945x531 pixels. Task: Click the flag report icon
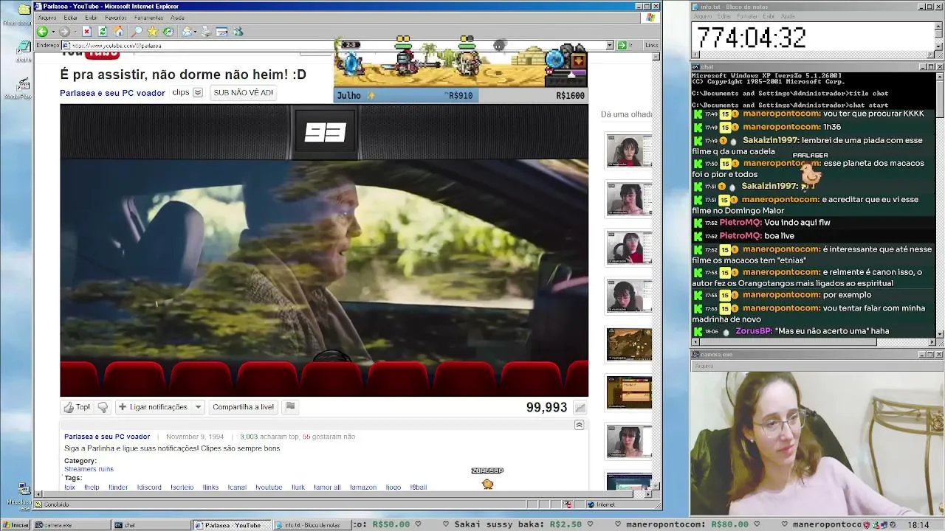pyautogui.click(x=290, y=406)
